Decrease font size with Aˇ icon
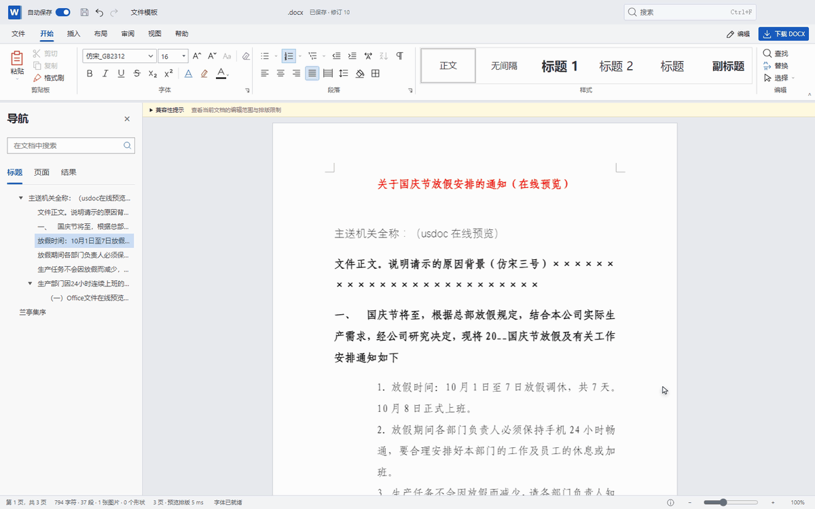The width and height of the screenshot is (815, 509). [212, 56]
